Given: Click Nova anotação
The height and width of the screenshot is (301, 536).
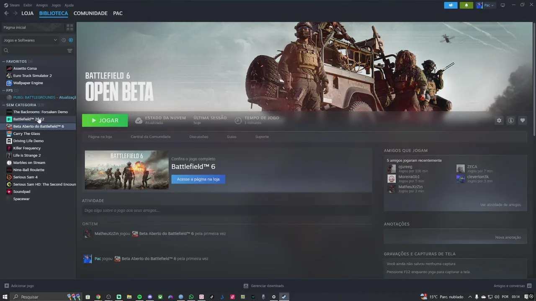Looking at the screenshot, I should point(508,237).
